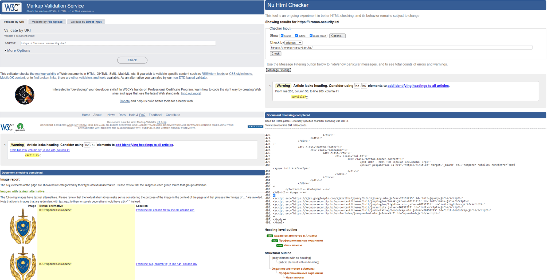Open the v1.3+hg version link
547x280 pixels.
coord(162,122)
